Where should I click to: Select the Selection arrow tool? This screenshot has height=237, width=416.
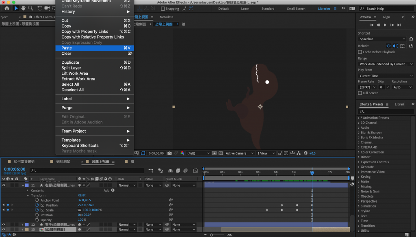16,9
